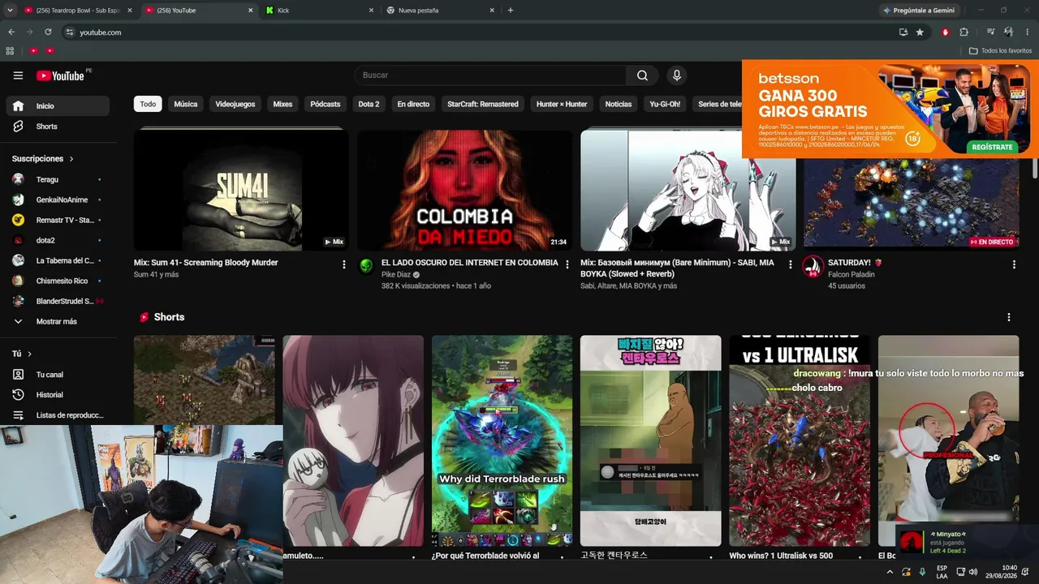1039x584 pixels.
Task: Select the Yu-Gi-Oh! chip
Action: 665,104
